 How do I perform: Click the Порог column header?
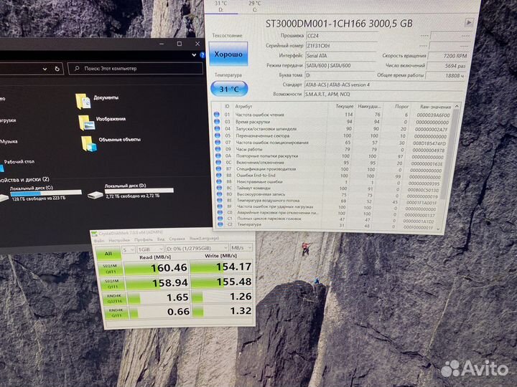pyautogui.click(x=401, y=107)
